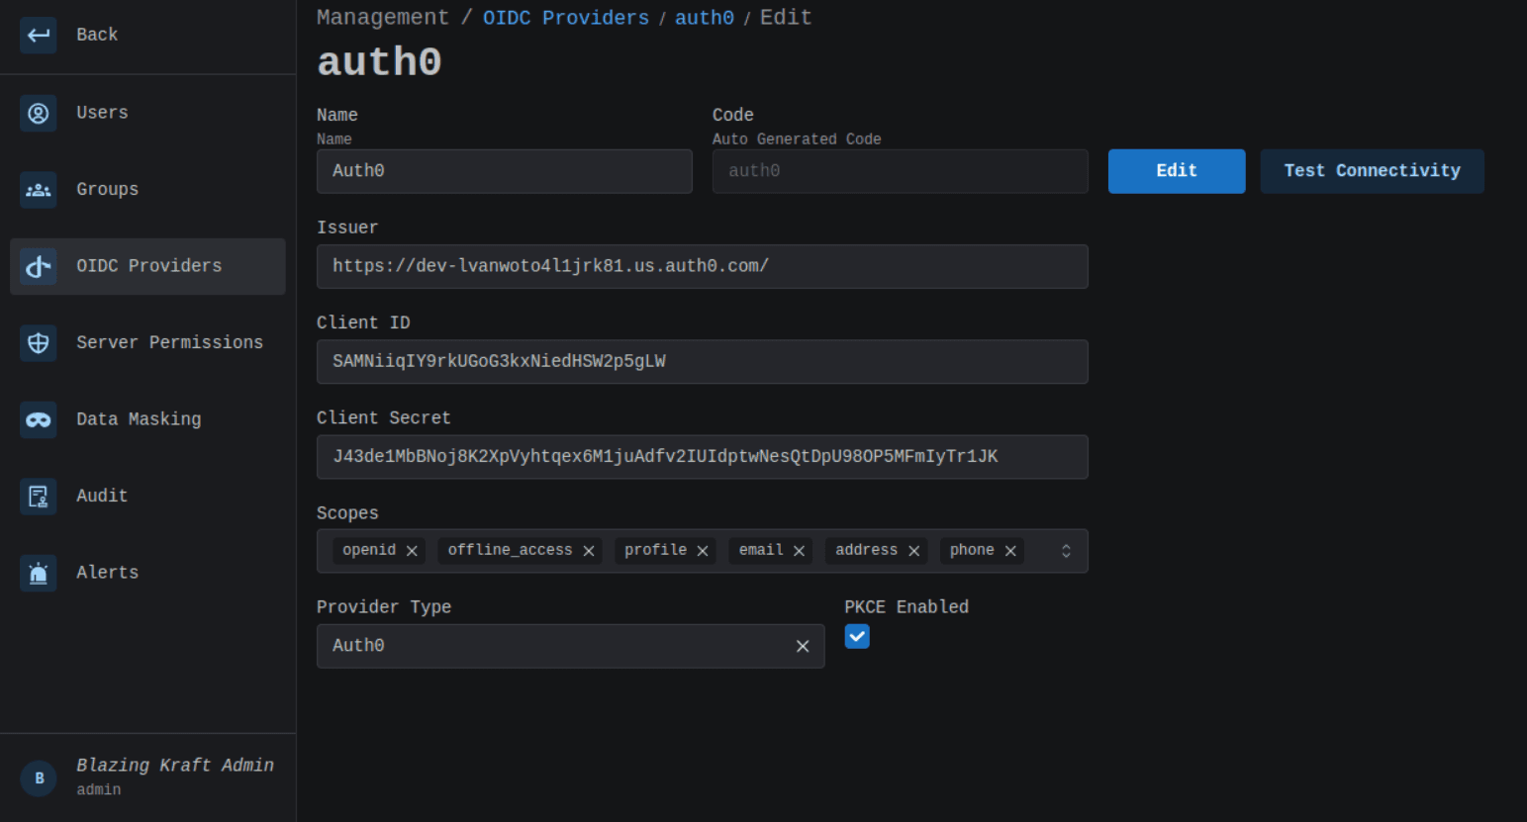Click the Management breadcrumb text
The height and width of the screenshot is (822, 1527).
(383, 18)
